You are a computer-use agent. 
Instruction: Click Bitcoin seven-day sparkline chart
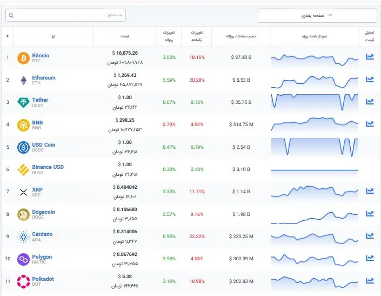(315, 60)
